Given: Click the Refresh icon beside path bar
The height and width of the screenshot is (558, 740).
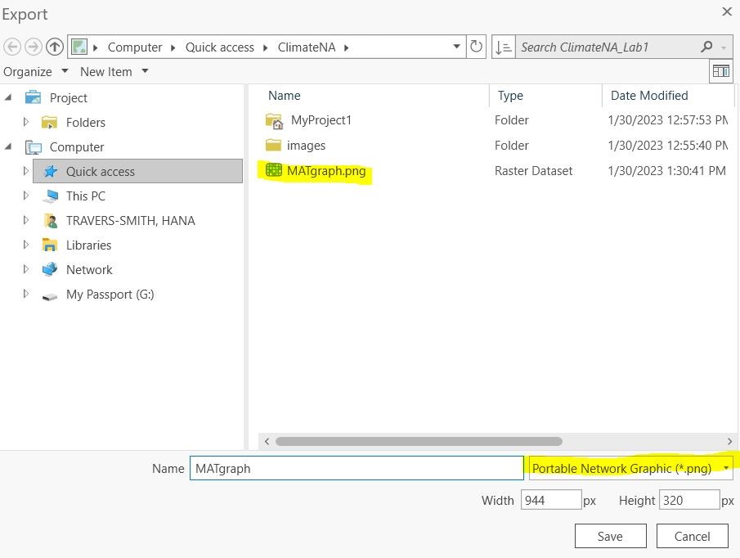Looking at the screenshot, I should 477,47.
